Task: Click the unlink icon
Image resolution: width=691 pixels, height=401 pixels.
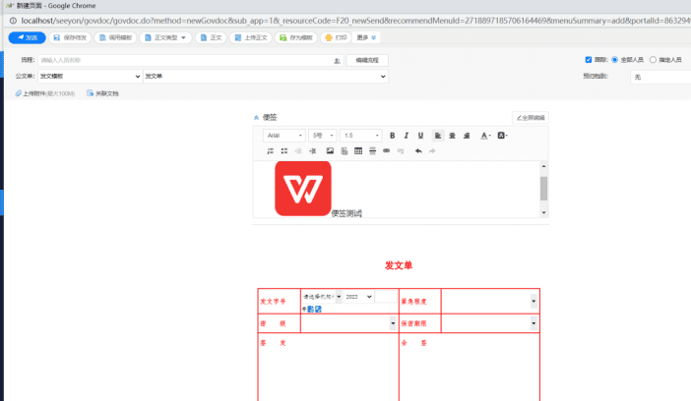Action: click(x=401, y=151)
